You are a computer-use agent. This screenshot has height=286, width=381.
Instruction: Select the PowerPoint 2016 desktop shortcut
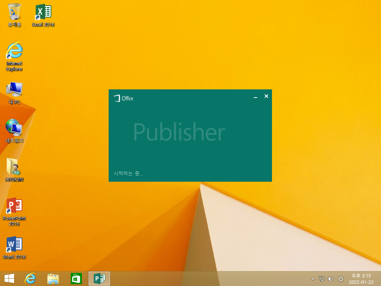click(15, 212)
